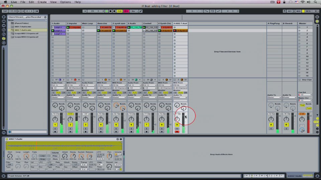This screenshot has height=180, width=321.
Task: Click the tempo field showing 115.00
Action: [x=13, y=11]
